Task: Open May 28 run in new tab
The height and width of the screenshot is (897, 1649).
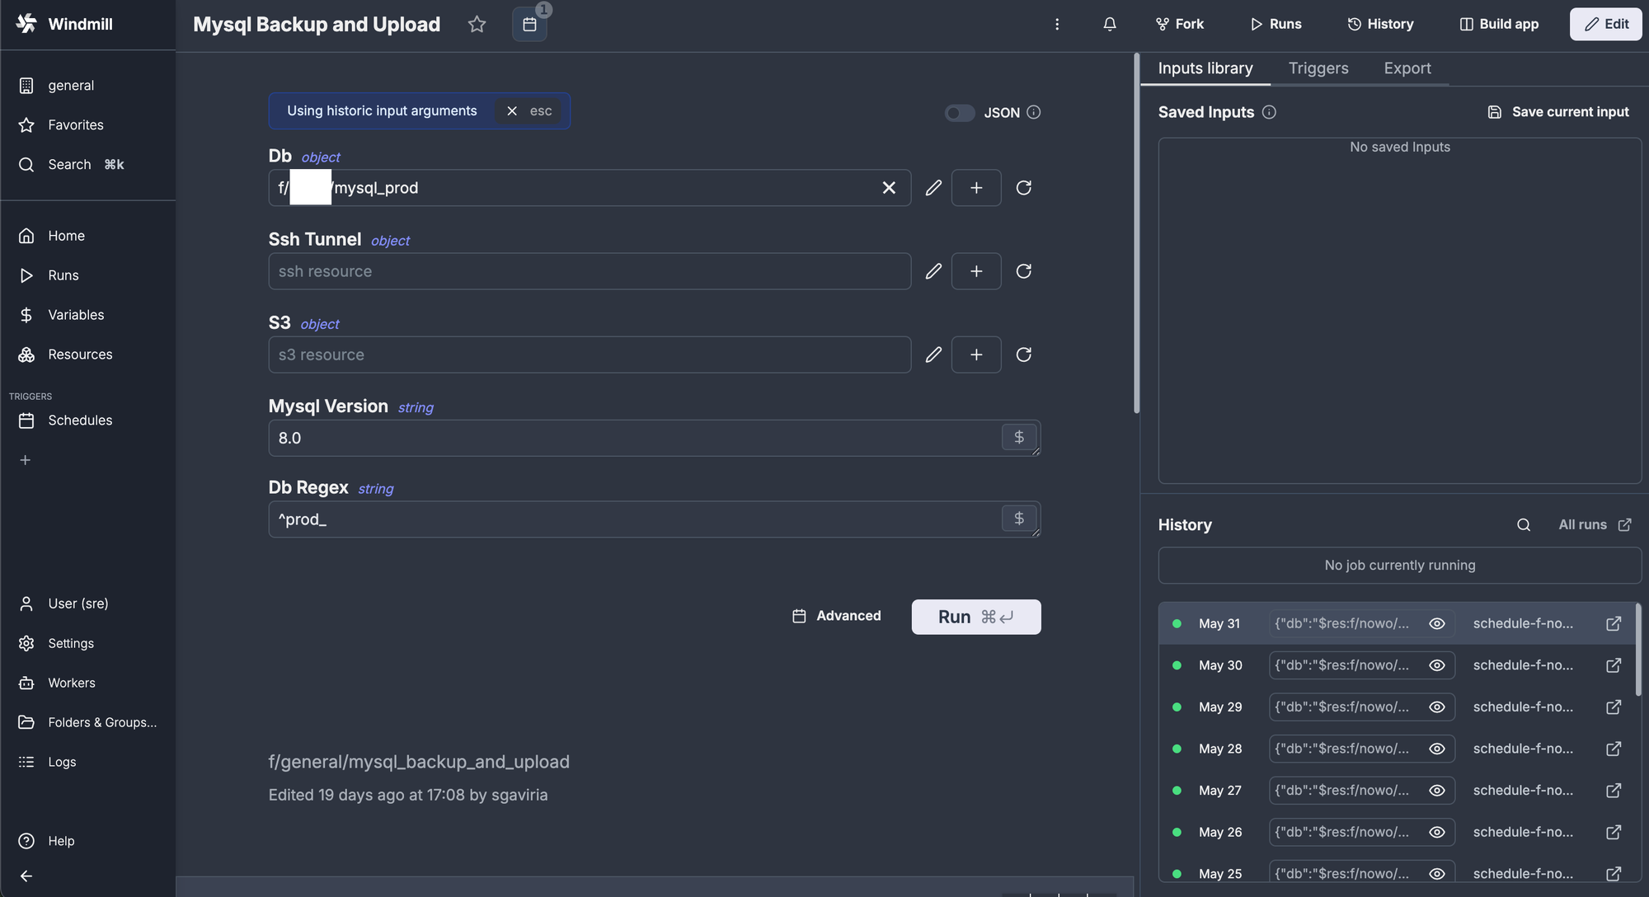Action: click(x=1614, y=749)
